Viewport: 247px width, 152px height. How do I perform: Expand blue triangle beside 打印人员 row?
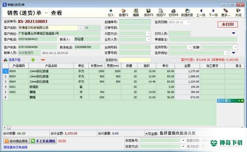pos(233,33)
